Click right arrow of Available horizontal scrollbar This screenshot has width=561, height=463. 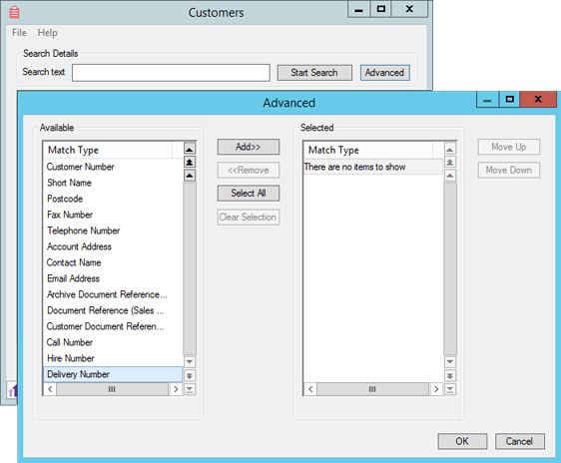tap(176, 389)
